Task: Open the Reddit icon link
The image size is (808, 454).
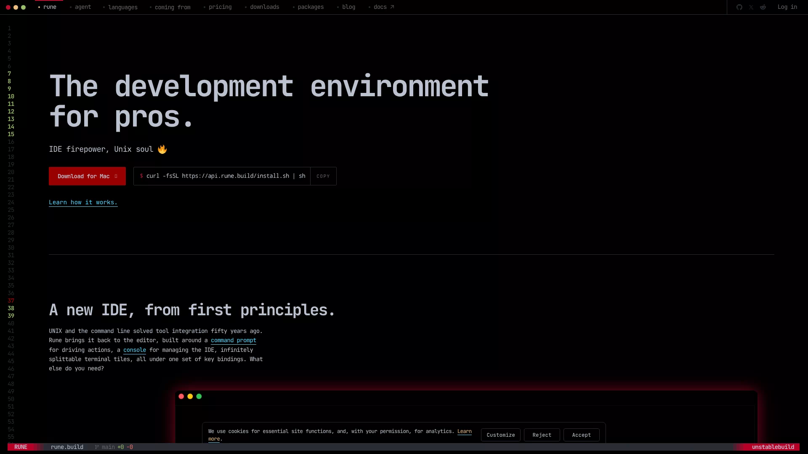Action: [763, 7]
